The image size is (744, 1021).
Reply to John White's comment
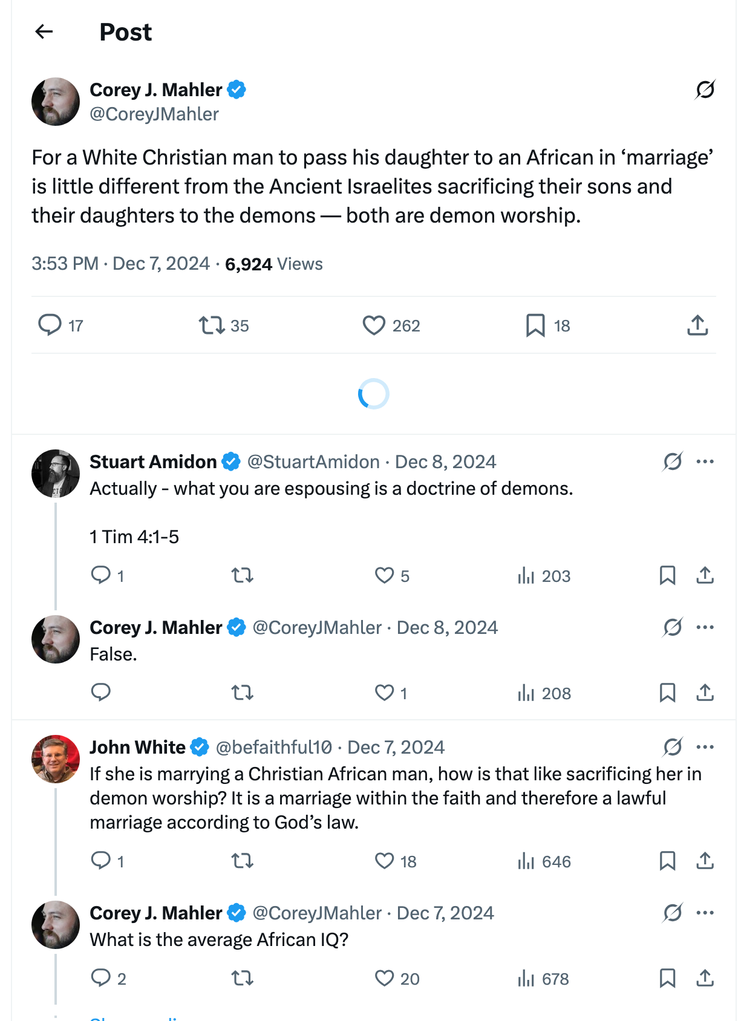coord(100,861)
